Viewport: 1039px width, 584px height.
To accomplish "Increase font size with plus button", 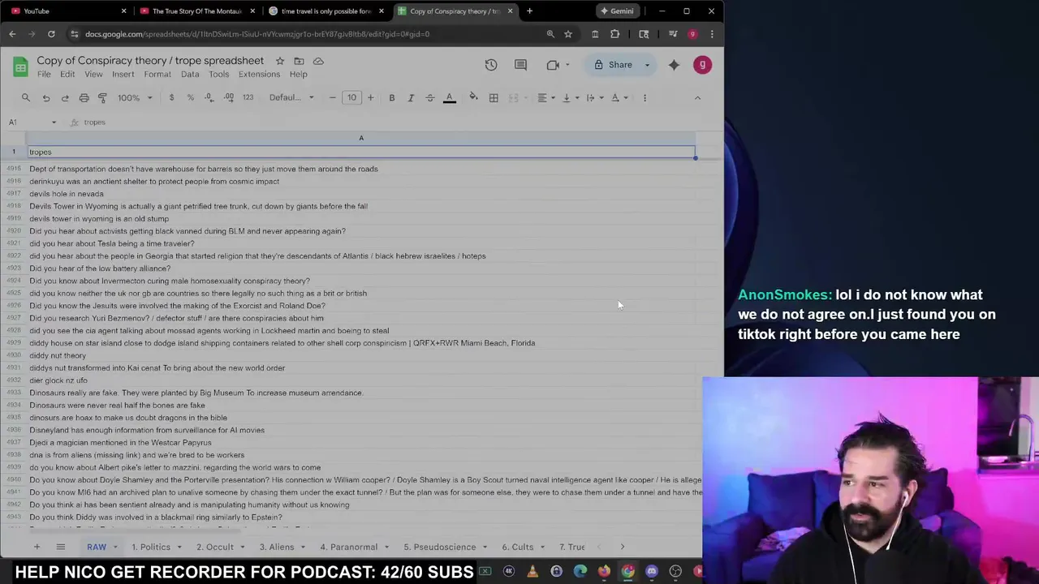I will pyautogui.click(x=370, y=97).
